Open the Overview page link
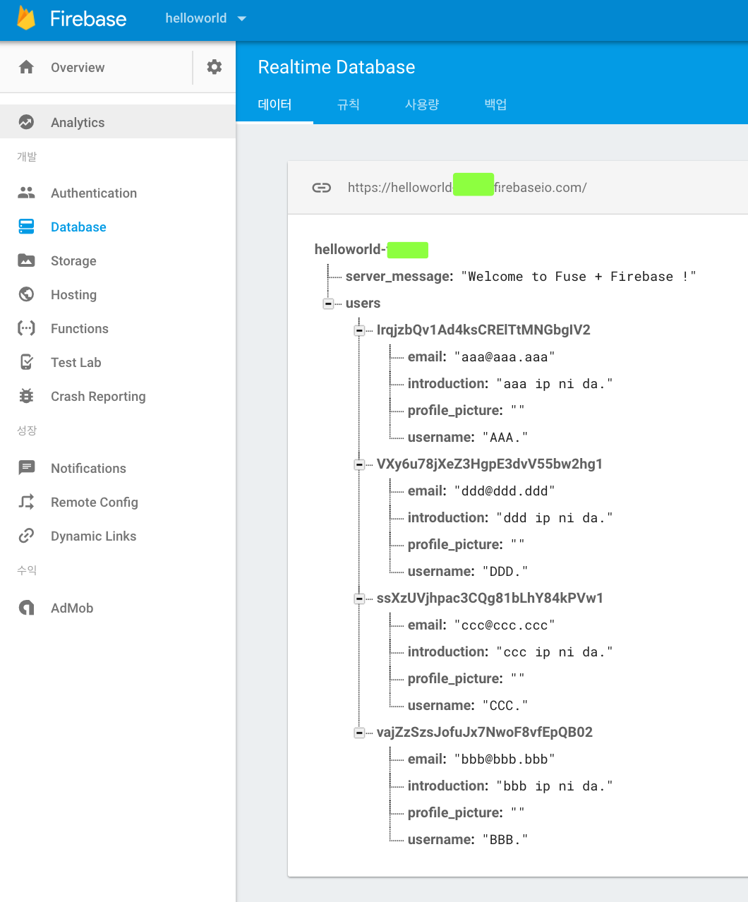 point(78,68)
